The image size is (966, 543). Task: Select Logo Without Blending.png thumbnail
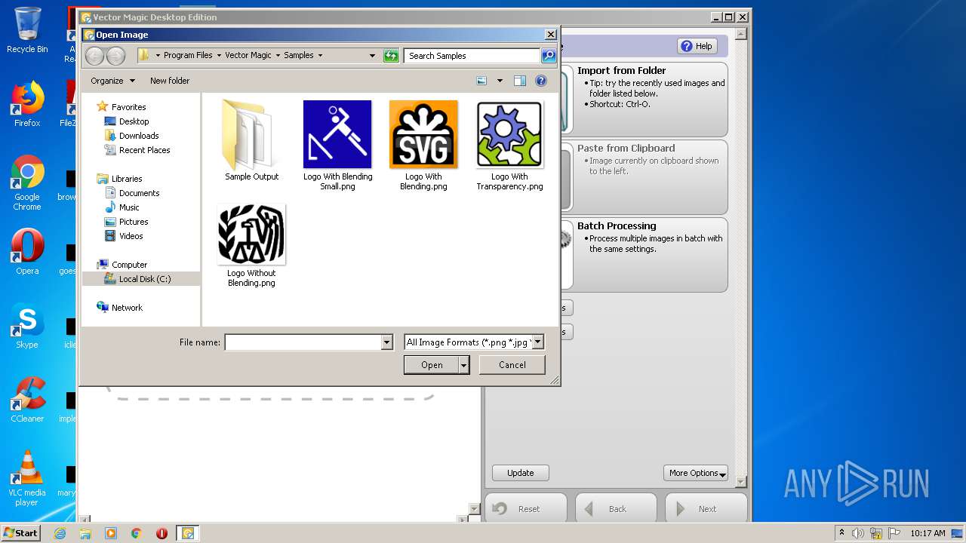point(251,234)
